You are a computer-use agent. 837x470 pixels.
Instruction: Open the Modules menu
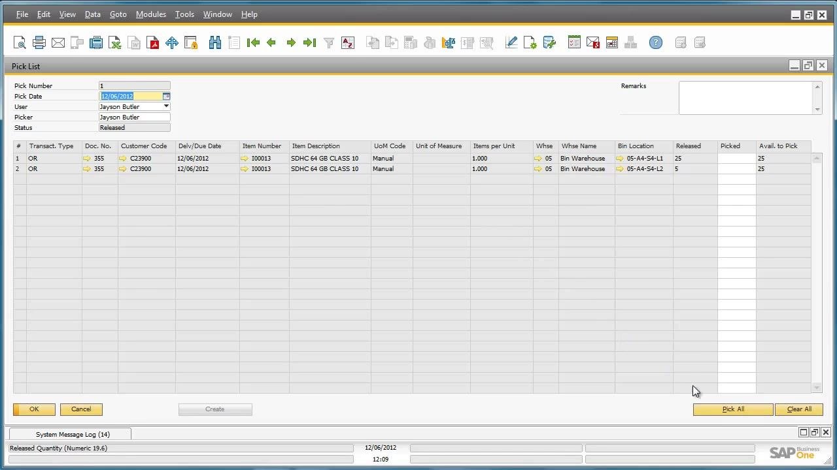[x=151, y=14]
